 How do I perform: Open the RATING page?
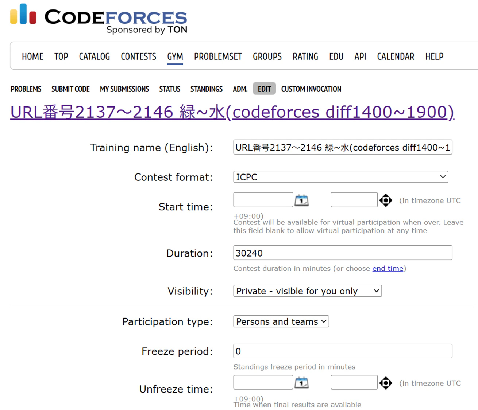point(305,56)
